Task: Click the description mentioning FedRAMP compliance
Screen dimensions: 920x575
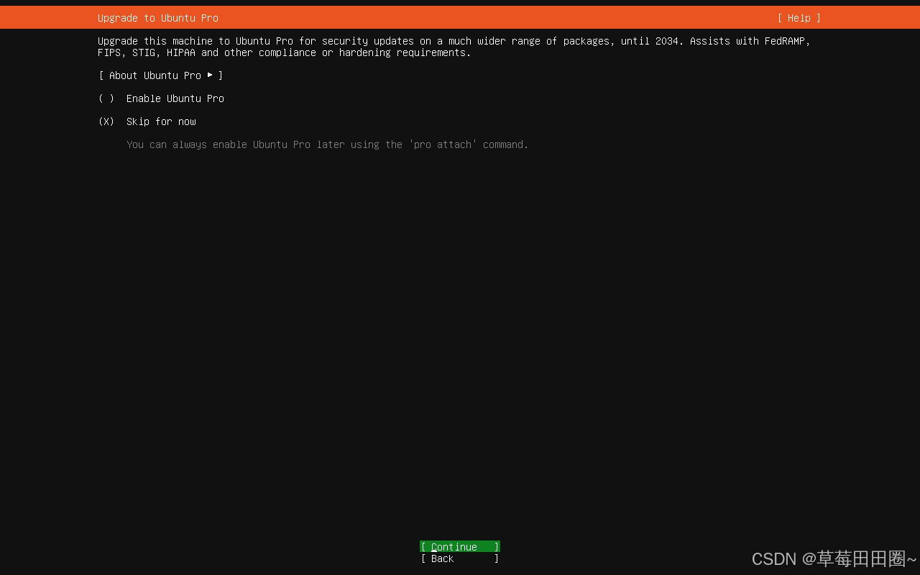Action: [x=454, y=47]
